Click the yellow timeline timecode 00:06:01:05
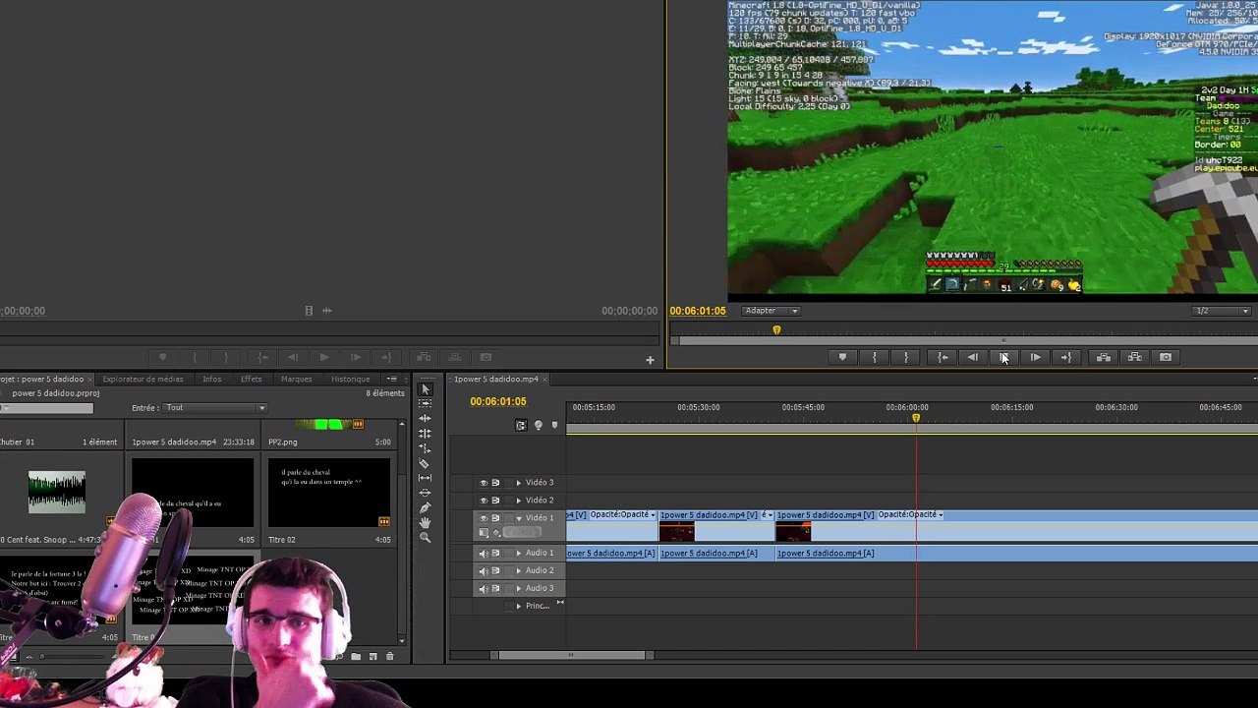 [498, 401]
